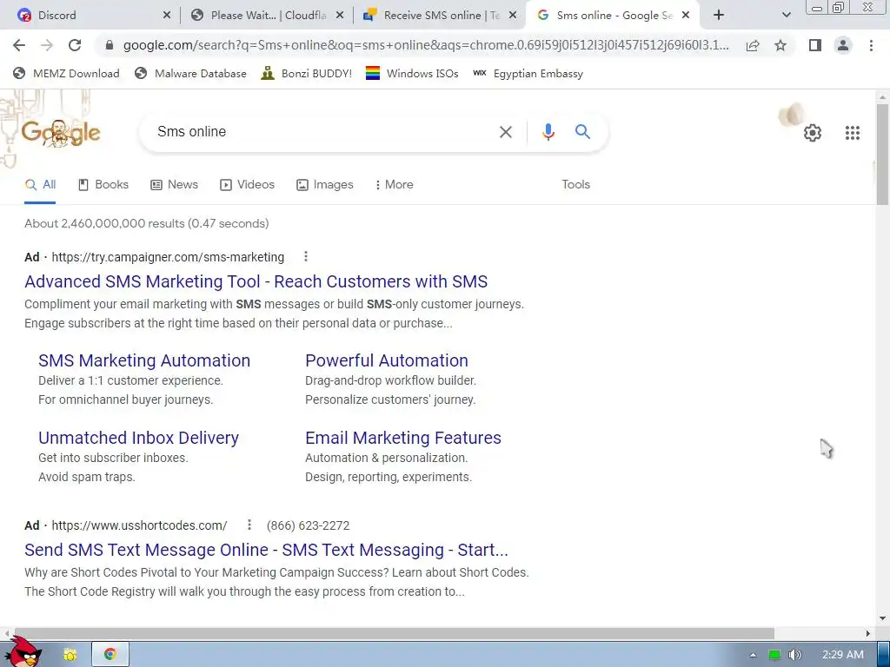Open MEMZ Download bookmark
Image resolution: width=890 pixels, height=667 pixels.
coord(66,73)
